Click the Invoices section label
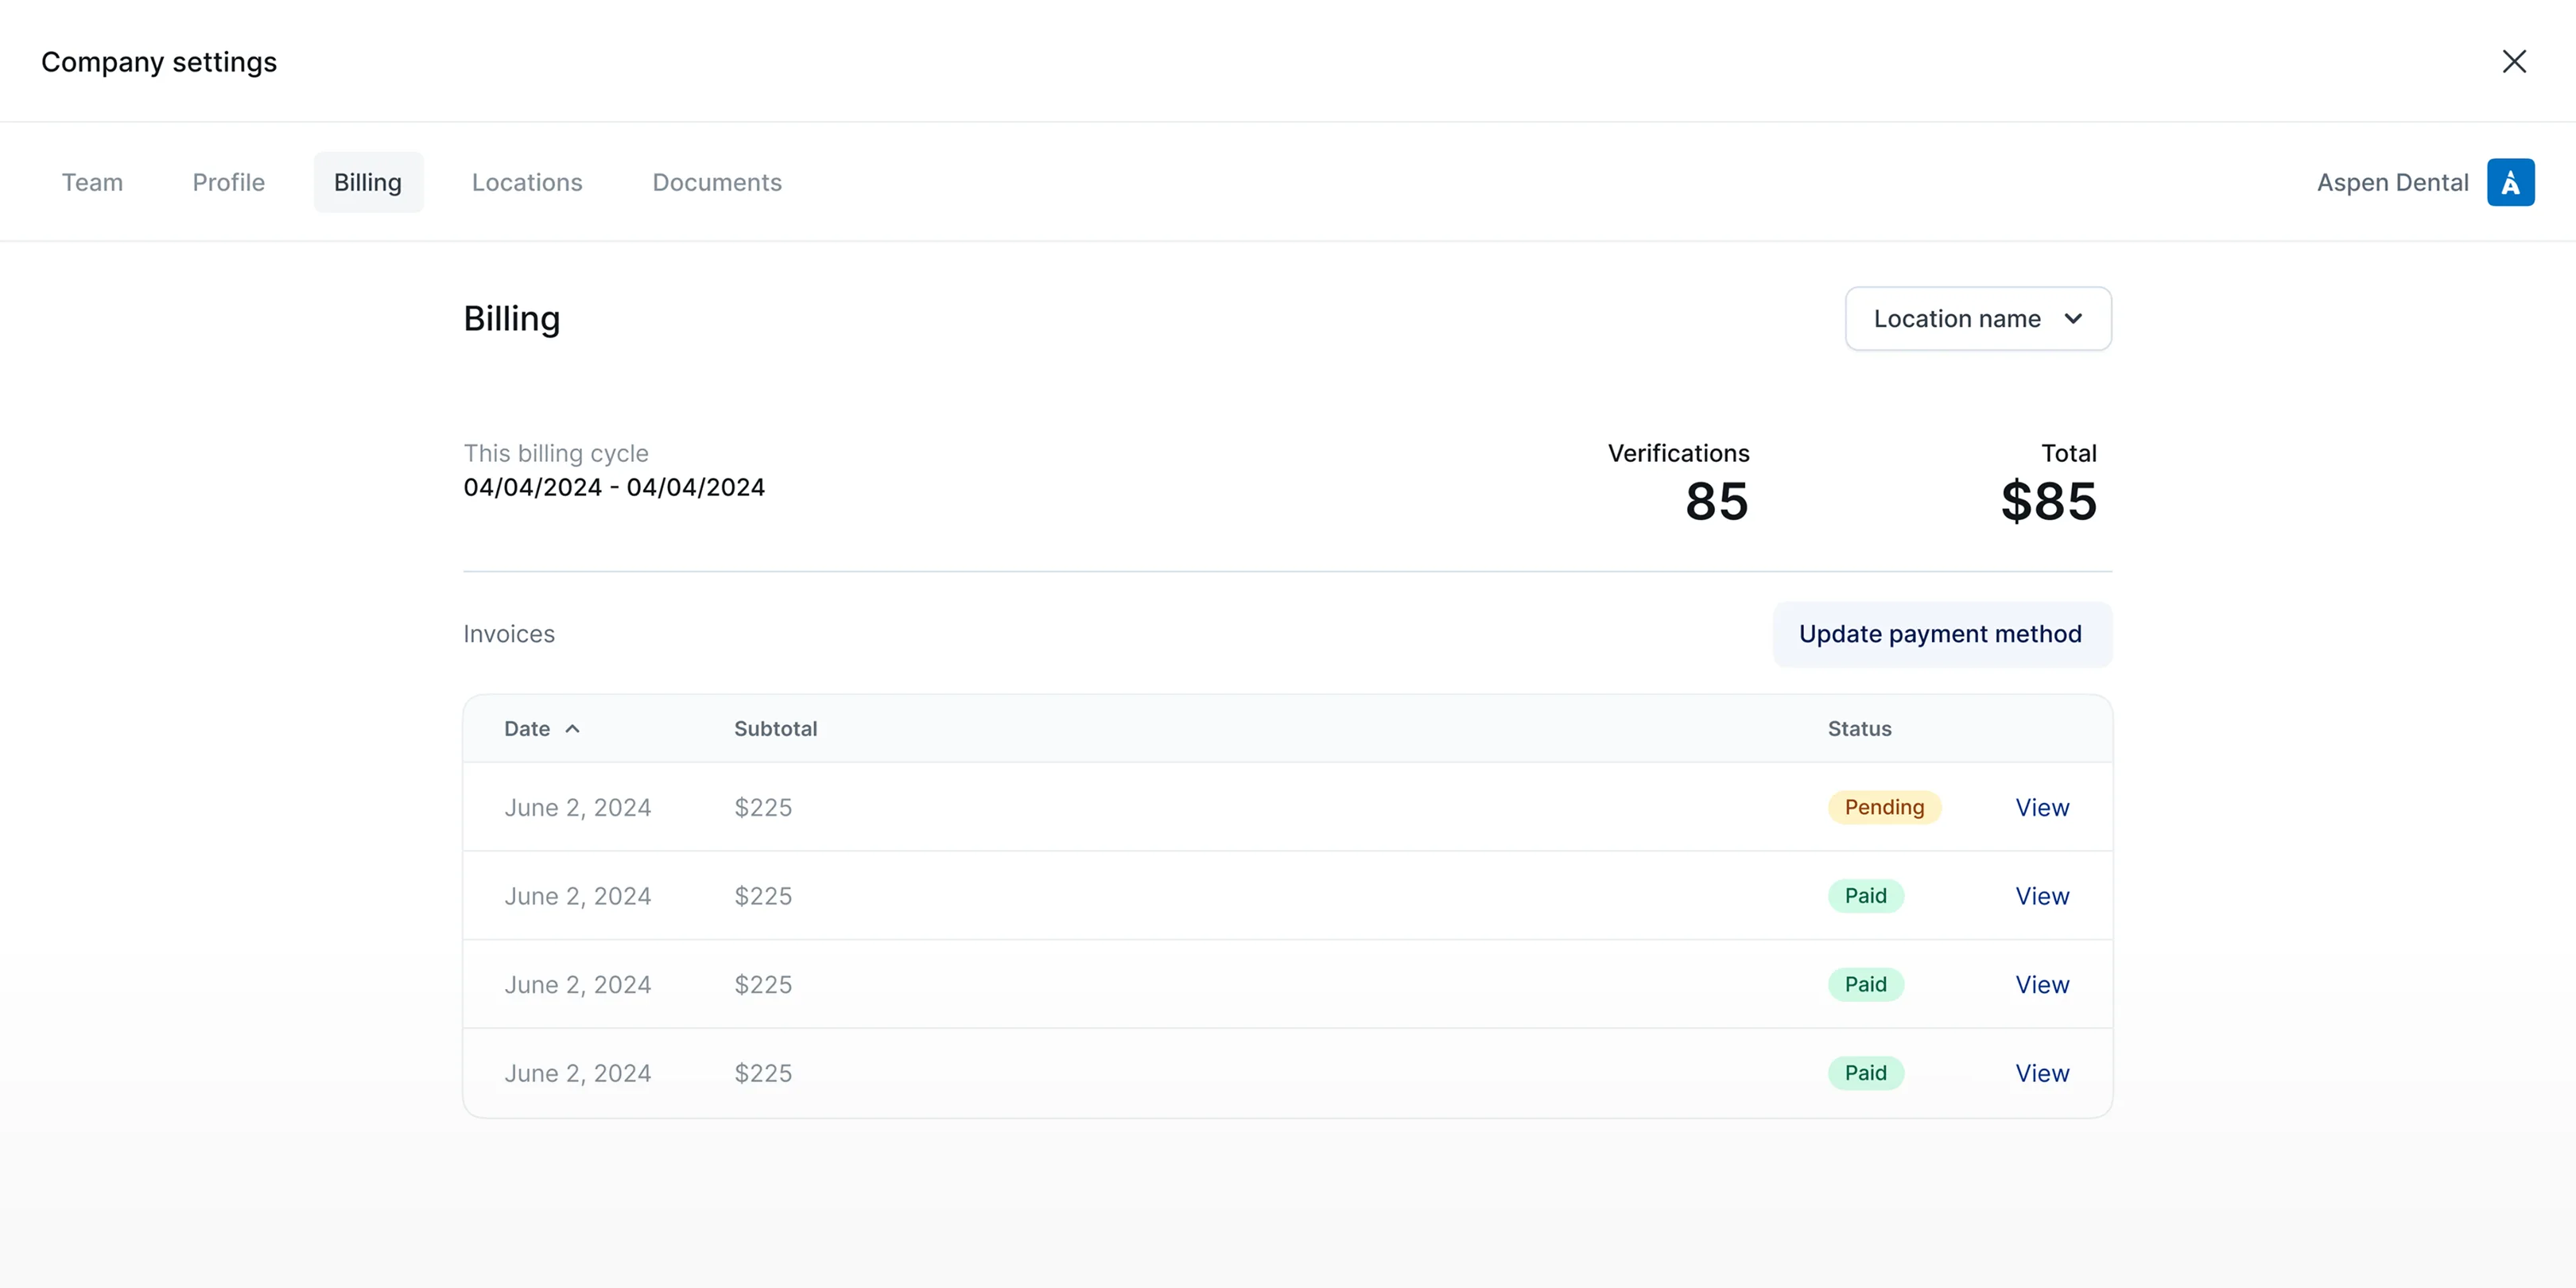Screen dimensions: 2576x1288 coord(509,634)
